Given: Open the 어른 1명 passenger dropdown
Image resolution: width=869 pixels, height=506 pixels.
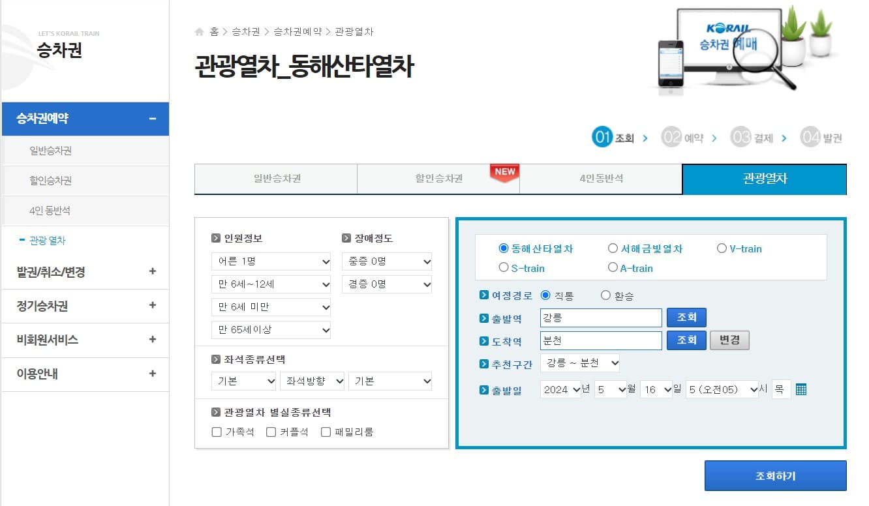Looking at the screenshot, I should pos(271,261).
